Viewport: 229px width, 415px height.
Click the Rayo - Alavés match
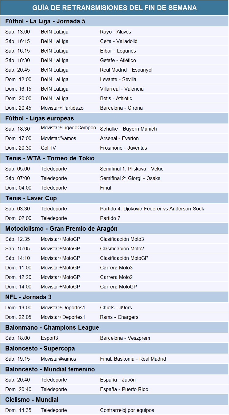click(x=115, y=32)
